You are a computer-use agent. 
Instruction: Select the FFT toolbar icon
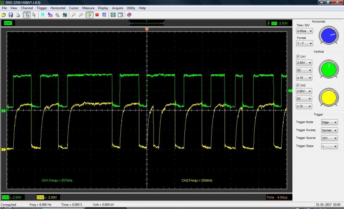click(50, 15)
